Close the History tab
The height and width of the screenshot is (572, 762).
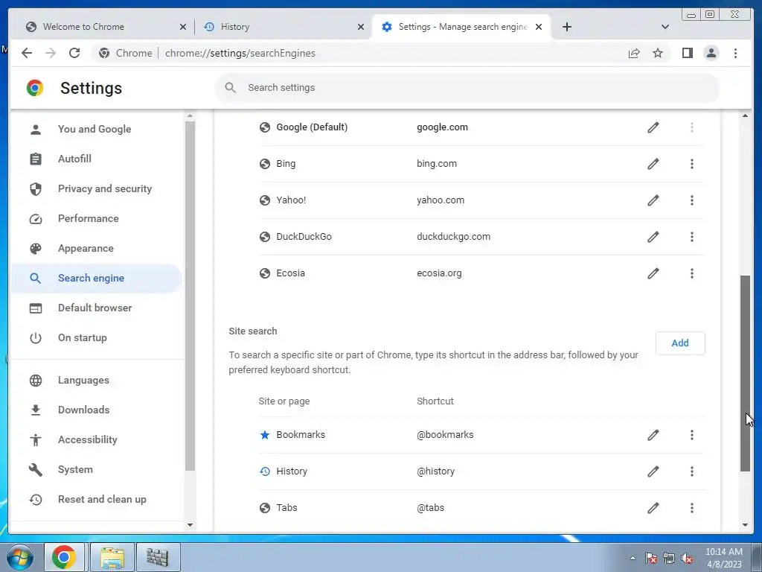click(x=361, y=28)
